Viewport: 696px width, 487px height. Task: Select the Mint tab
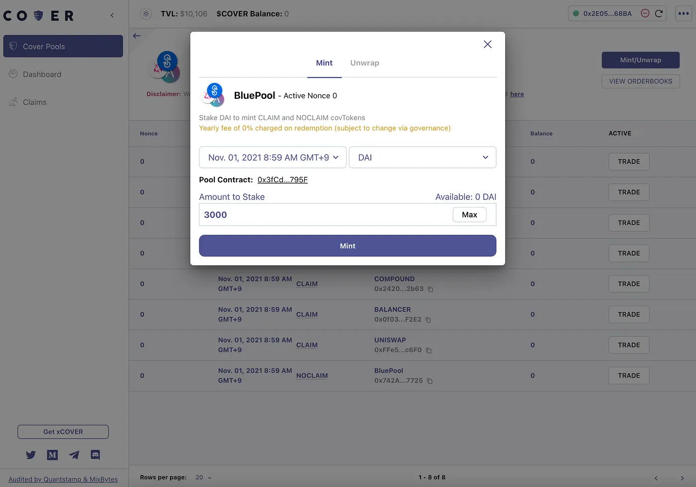(324, 63)
